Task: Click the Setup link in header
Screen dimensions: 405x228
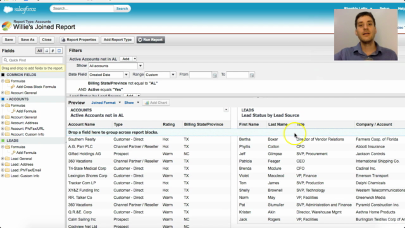Action: [x=384, y=8]
